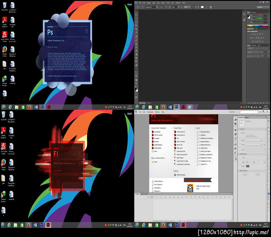
Task: Open Adobe Reader icon on top-left screenshot desktop
Action: (x=5, y=22)
